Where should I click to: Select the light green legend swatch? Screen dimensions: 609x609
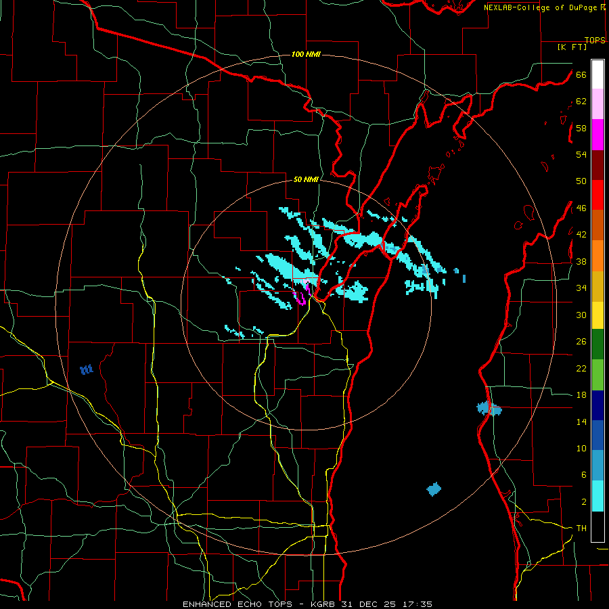click(597, 375)
